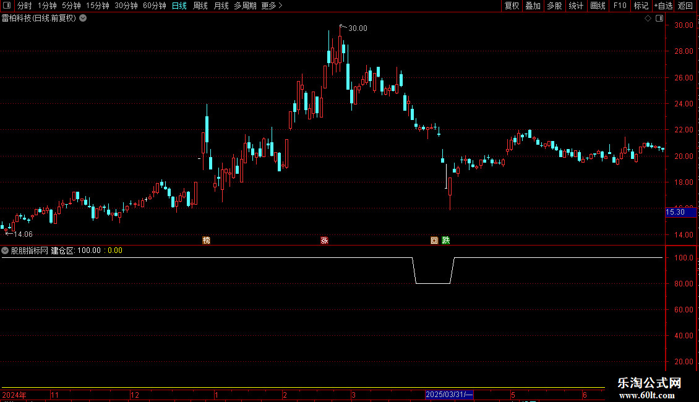Click the panel layout icon at top-left
This screenshot has height=402, width=699.
point(7,6)
